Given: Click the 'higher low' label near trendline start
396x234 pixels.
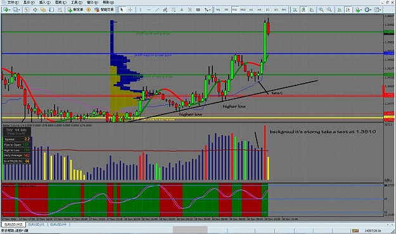Looking at the screenshot, I should (191, 114).
